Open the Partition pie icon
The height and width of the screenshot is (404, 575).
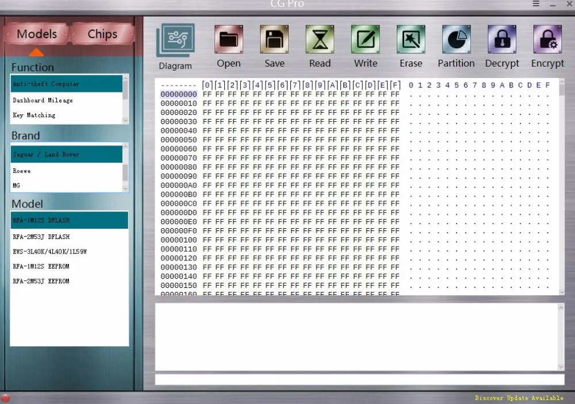click(456, 39)
